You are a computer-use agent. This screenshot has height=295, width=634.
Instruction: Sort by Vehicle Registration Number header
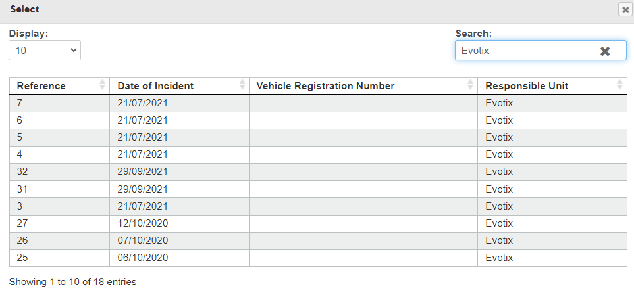point(325,86)
